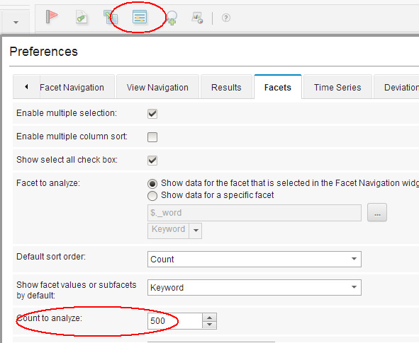The width and height of the screenshot is (419, 343).
Task: Switch to the Facet Navigation tab
Action: pos(77,87)
